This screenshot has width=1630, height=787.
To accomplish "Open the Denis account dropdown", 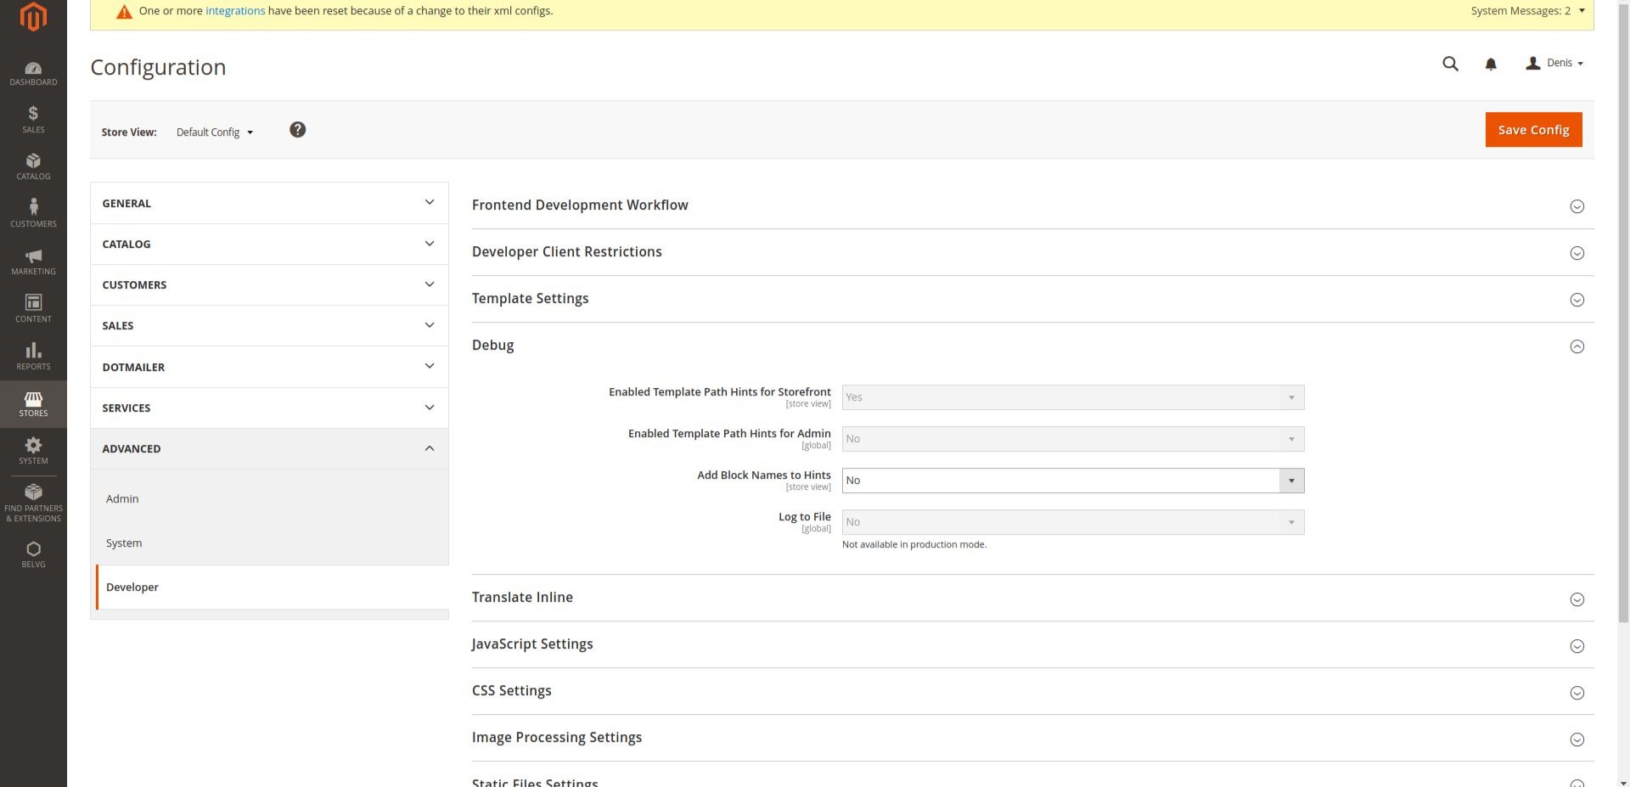I will (x=1554, y=64).
